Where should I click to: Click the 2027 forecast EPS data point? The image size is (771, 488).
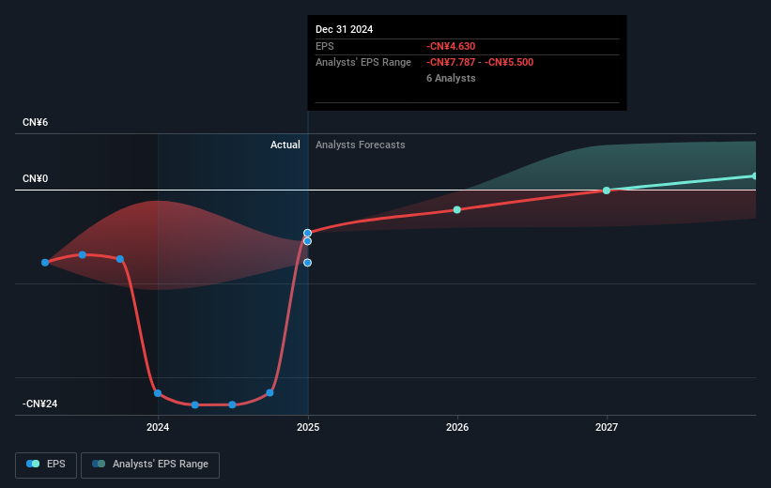coord(607,191)
